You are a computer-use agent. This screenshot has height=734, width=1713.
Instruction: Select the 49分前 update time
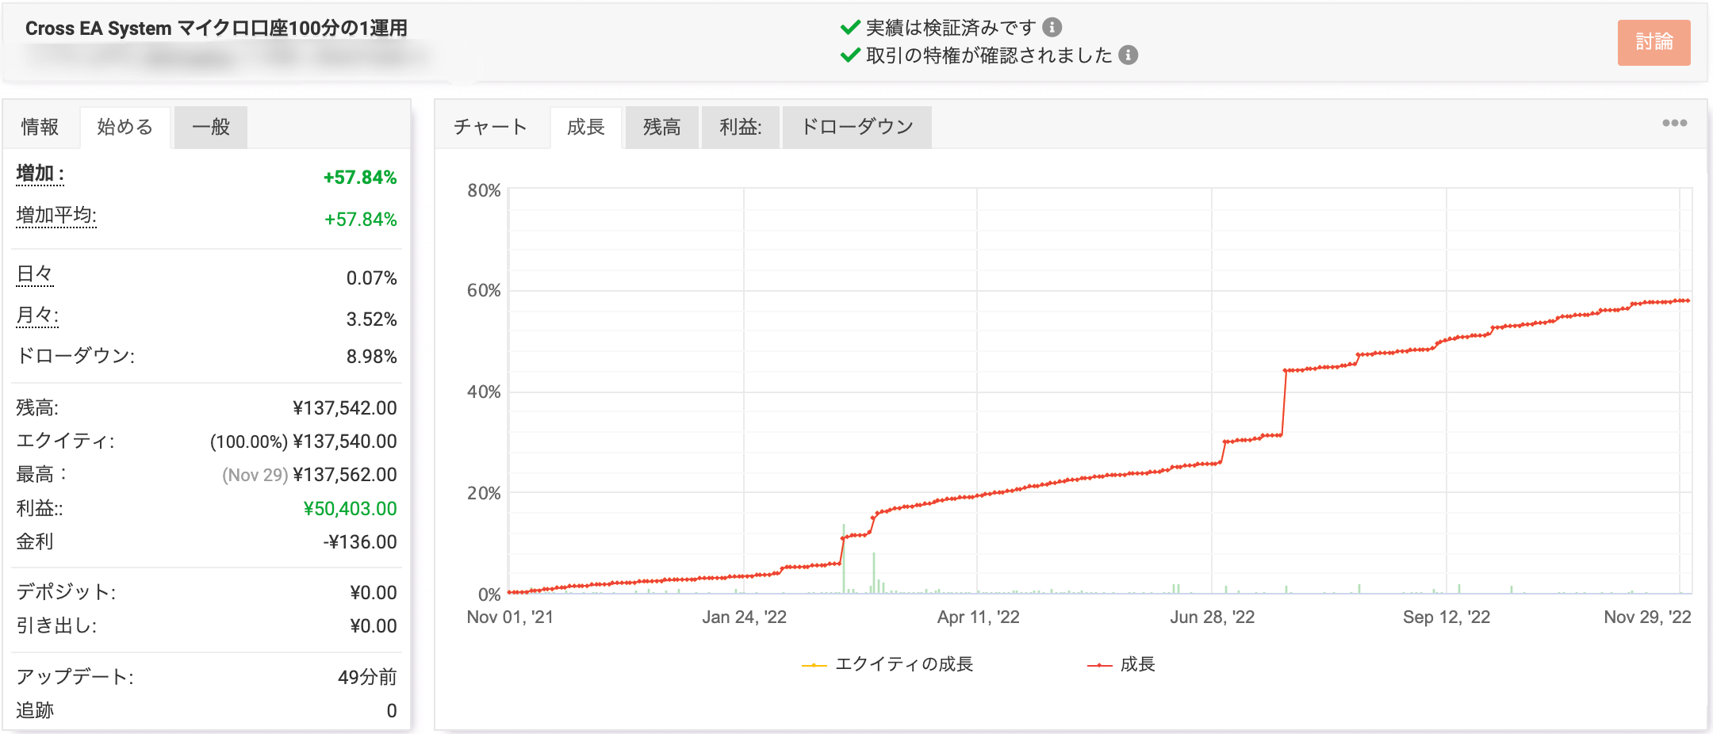click(x=367, y=677)
